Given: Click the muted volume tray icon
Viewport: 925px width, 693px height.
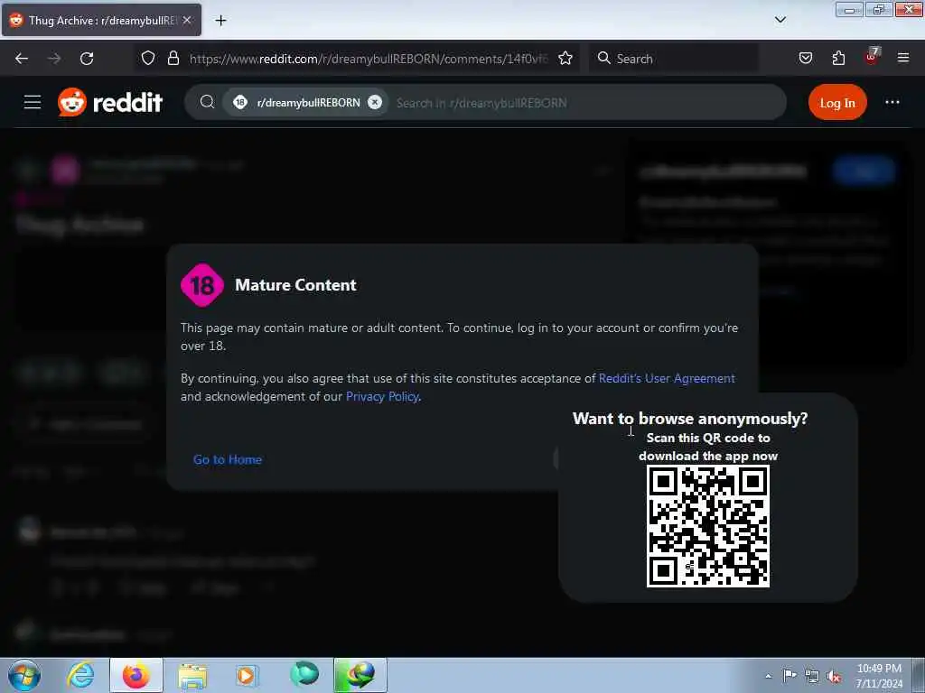Looking at the screenshot, I should (x=834, y=676).
